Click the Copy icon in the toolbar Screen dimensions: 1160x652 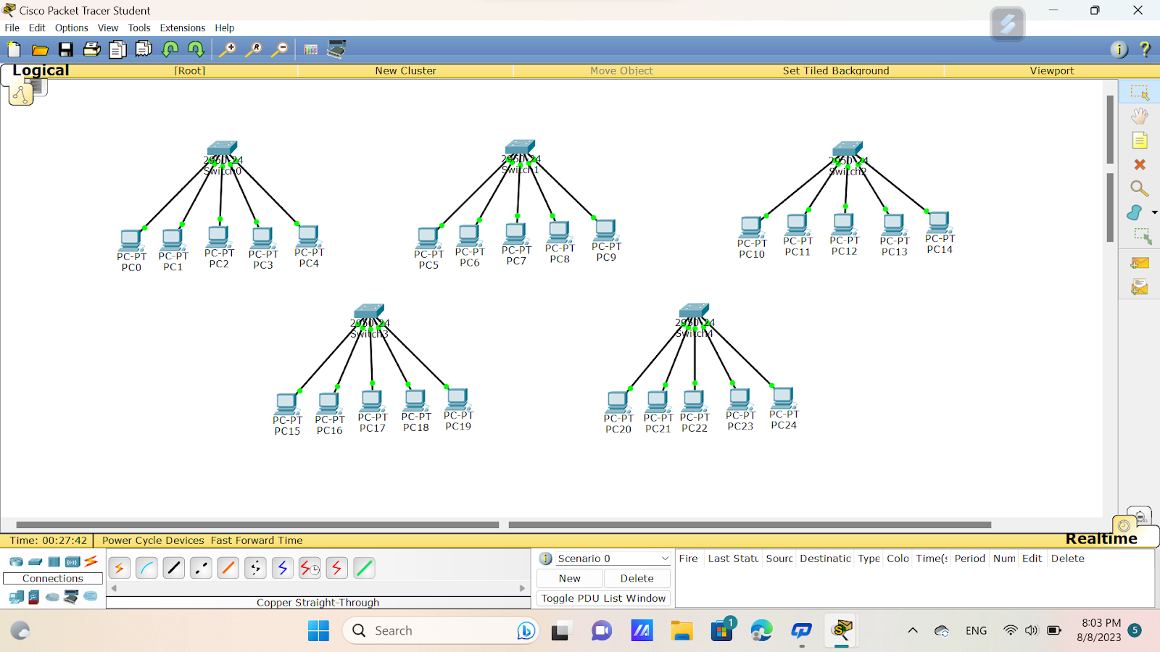coord(117,49)
